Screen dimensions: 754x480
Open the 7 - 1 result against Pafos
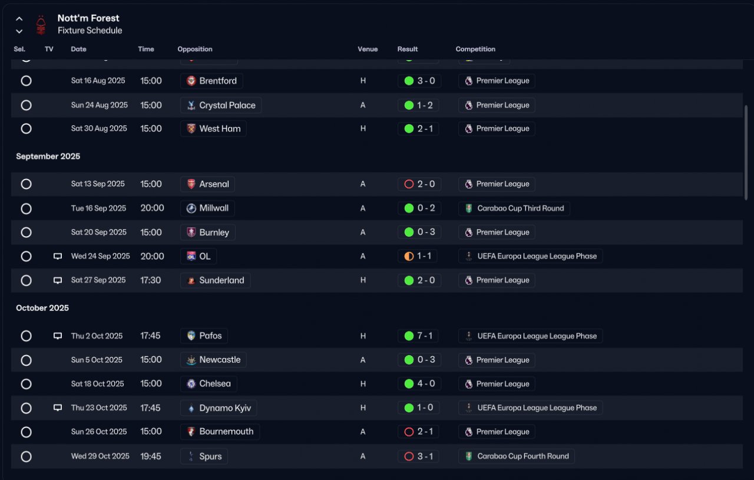[x=418, y=336]
